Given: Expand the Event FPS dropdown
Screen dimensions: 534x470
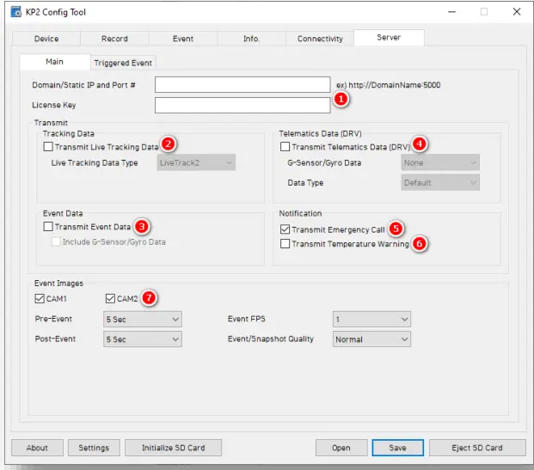Looking at the screenshot, I should point(371,320).
